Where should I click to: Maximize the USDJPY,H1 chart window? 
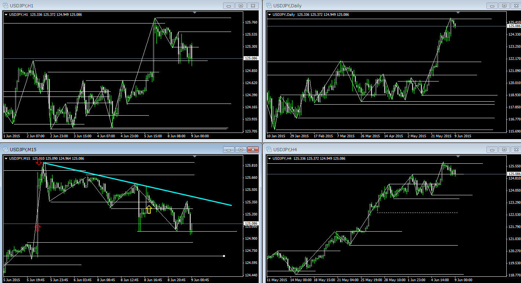click(x=241, y=6)
